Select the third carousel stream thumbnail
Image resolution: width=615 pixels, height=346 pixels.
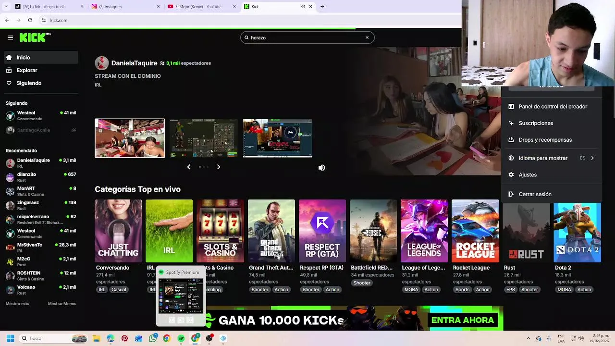click(277, 138)
